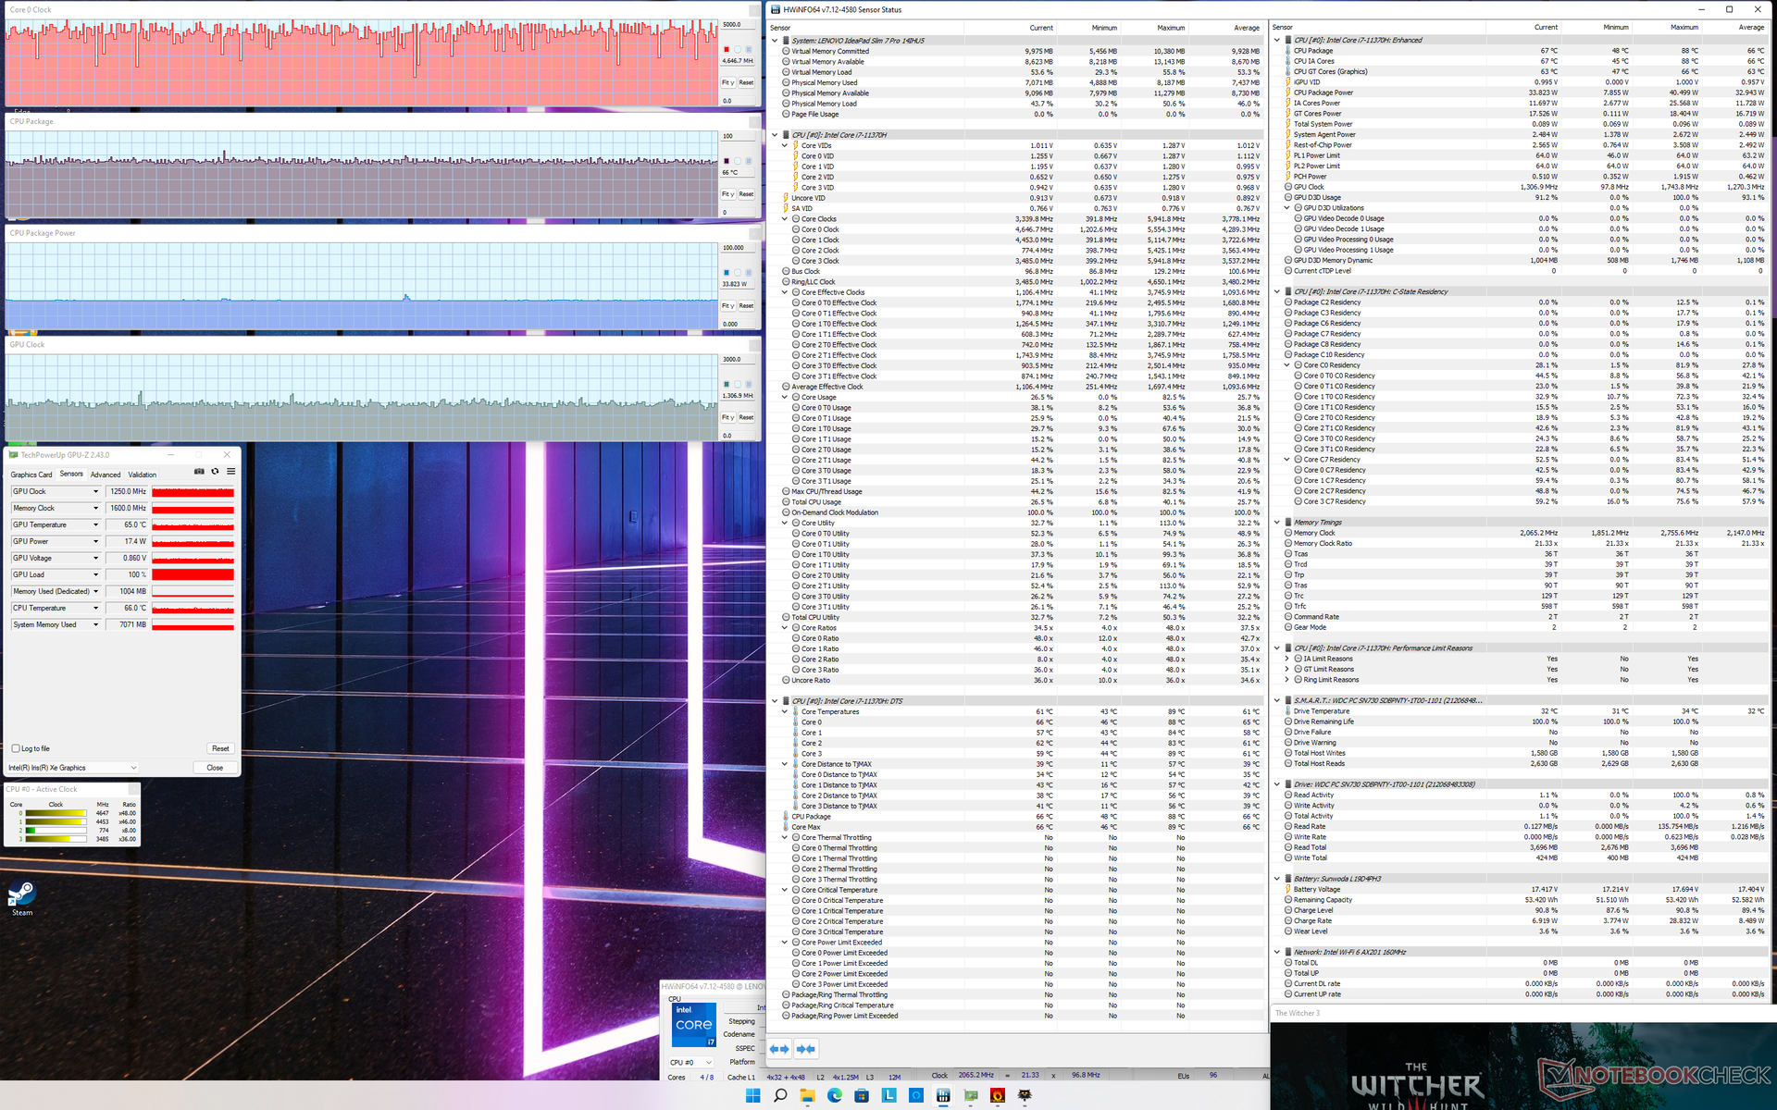Expand the IA Limit Reasons node

1287,659
